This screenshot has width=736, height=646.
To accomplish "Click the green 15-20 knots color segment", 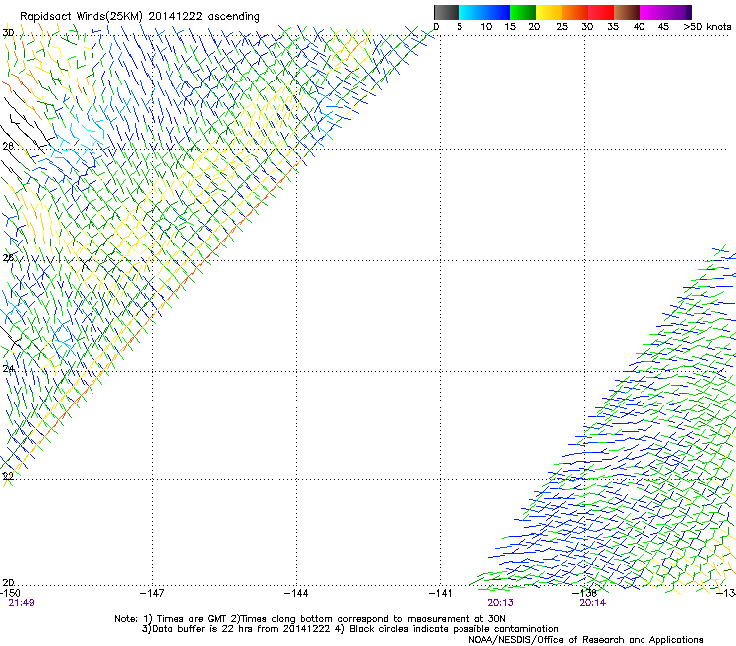I will point(523,12).
